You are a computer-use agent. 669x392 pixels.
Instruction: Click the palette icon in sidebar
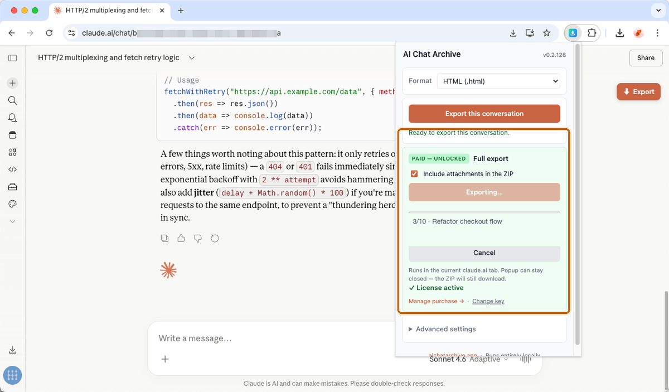[12, 204]
